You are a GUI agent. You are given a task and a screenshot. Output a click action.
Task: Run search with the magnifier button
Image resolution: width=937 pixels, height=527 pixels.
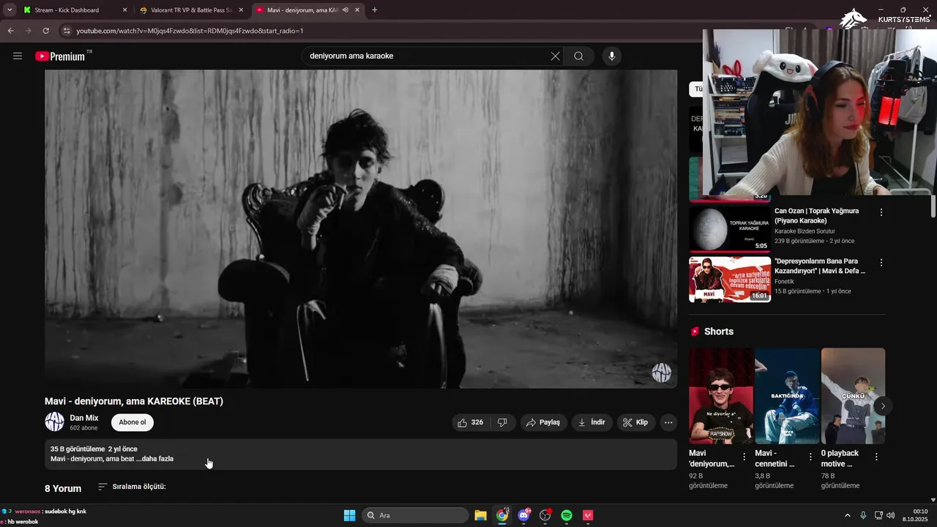tap(578, 56)
